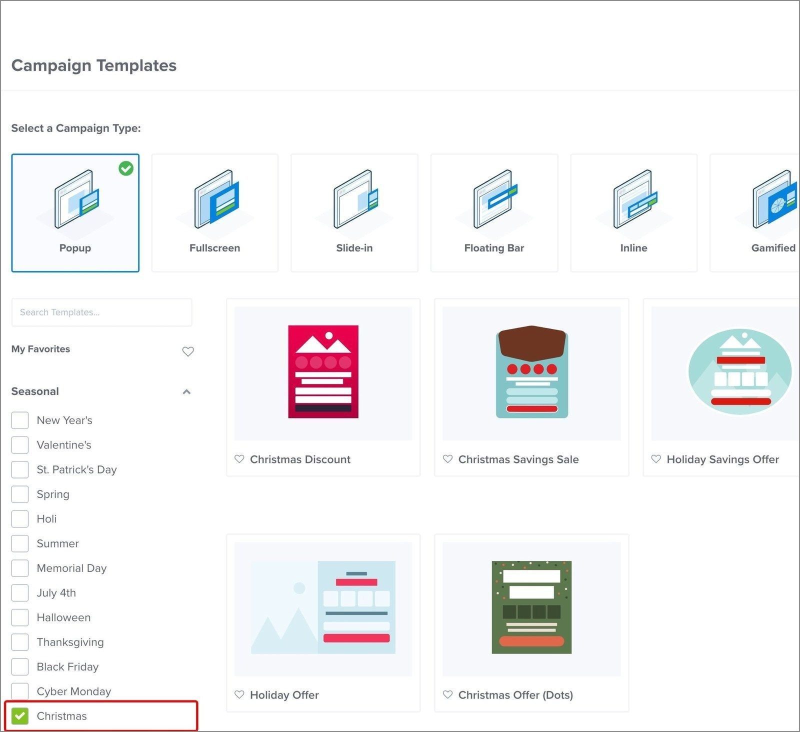Viewport: 800px width, 732px height.
Task: Click the Christmas Savings Sale title text
Action: (518, 459)
